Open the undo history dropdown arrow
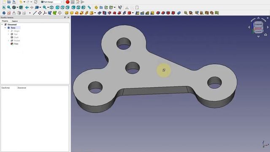This screenshot has width=270, height=152. pyautogui.click(x=24, y=2)
